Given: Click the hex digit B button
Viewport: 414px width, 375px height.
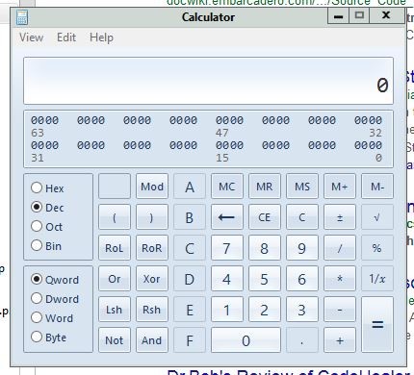Looking at the screenshot, I should coord(190,217).
